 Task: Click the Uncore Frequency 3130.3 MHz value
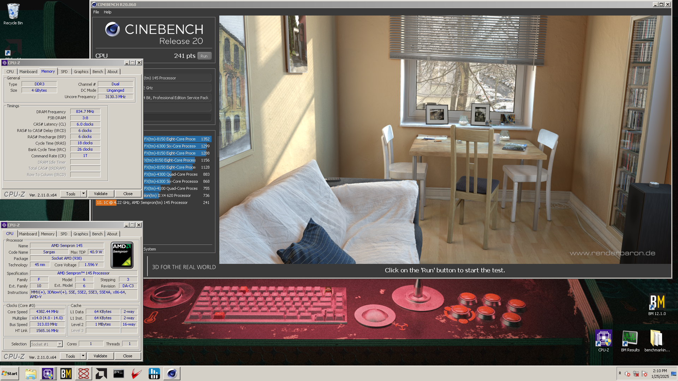click(115, 97)
